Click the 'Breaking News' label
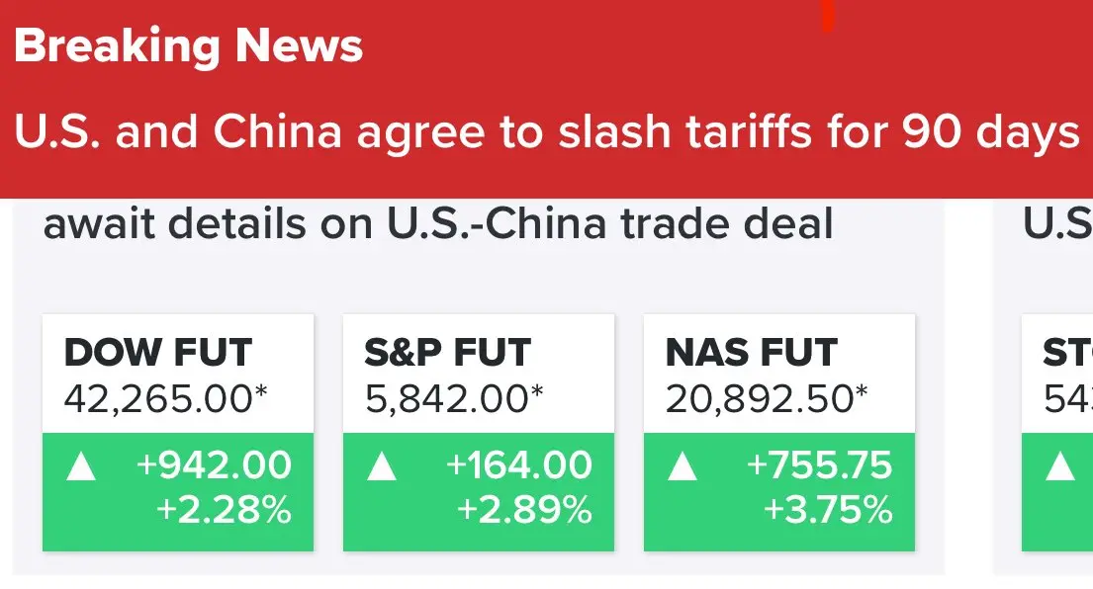The height and width of the screenshot is (589, 1093). tap(188, 46)
